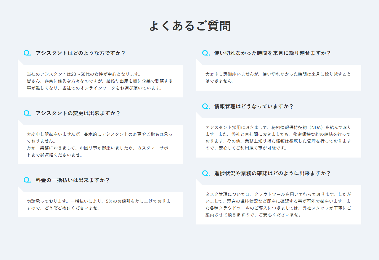Image resolution: width=379 pixels, height=260 pixels.
Task: Select the question 使い切れなかった時間を来月に繰り越せますか？
Action: coord(272,53)
